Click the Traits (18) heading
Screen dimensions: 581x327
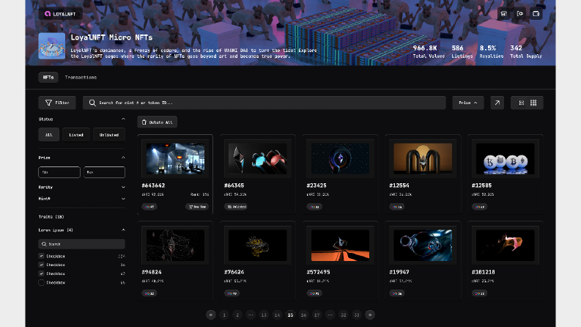pos(51,216)
